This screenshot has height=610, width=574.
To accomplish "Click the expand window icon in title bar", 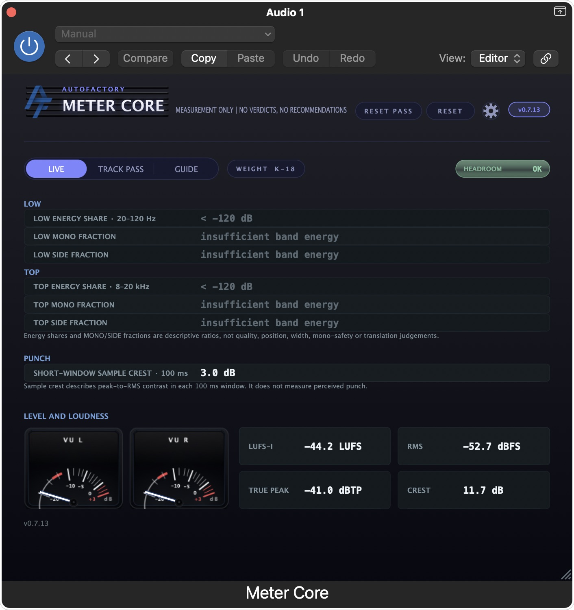I will (560, 11).
